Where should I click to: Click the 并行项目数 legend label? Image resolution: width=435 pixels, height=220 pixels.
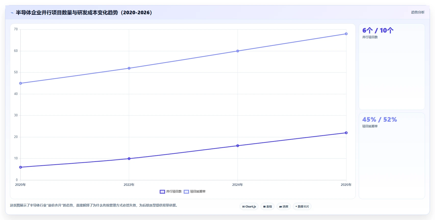pyautogui.click(x=174, y=191)
